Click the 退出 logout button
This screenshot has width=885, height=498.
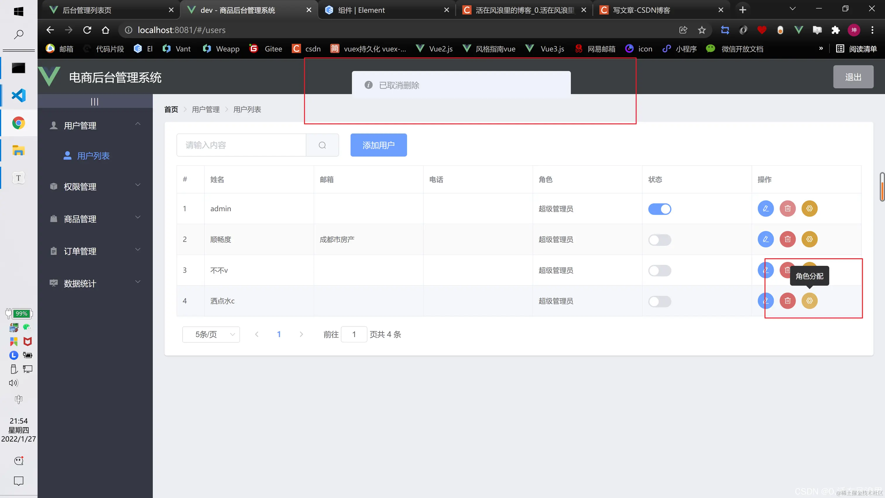point(853,77)
